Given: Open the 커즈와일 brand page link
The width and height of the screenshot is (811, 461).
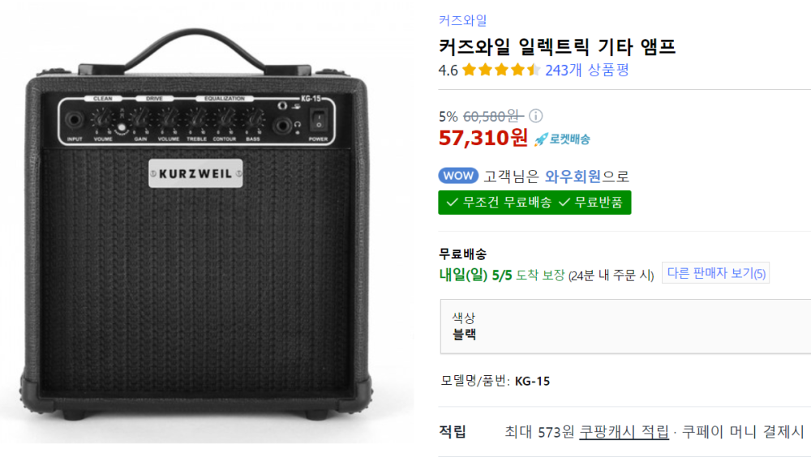Looking at the screenshot, I should (463, 21).
